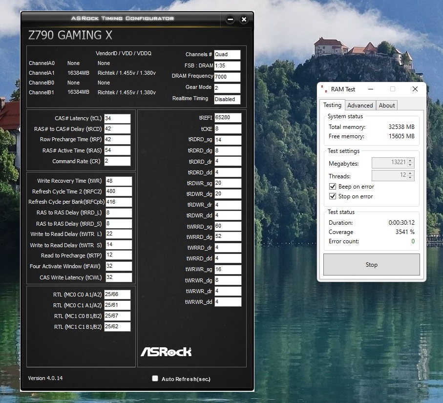Increase Megabytes value with up arrow
The height and width of the screenshot is (403, 443).
[410, 161]
